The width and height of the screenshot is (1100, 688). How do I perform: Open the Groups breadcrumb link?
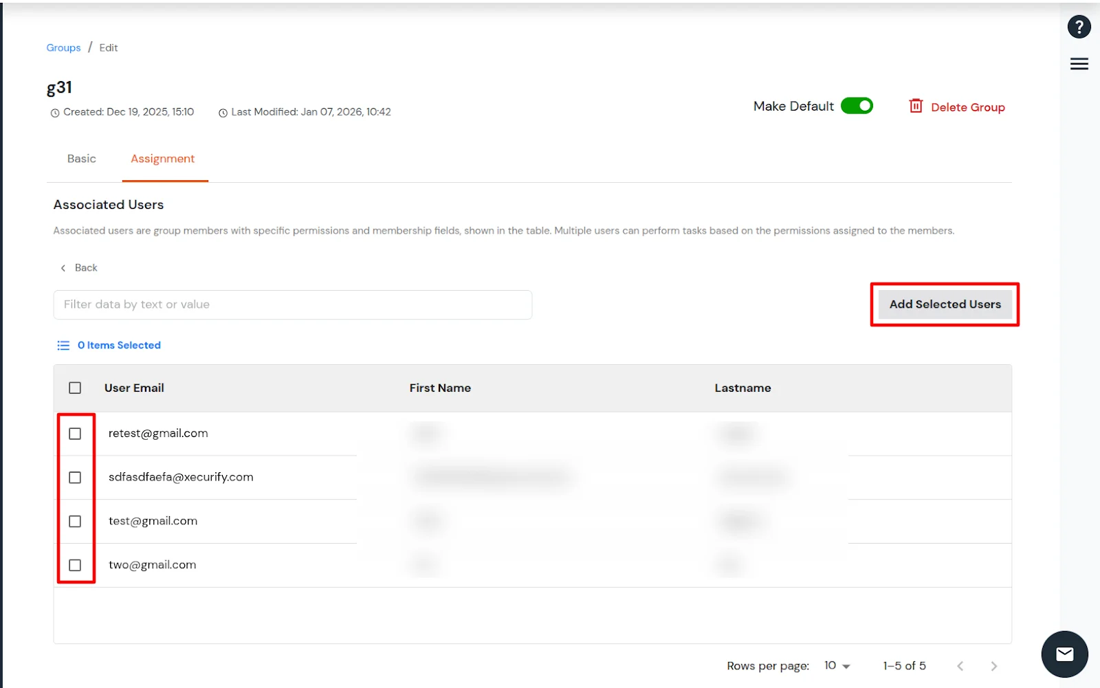click(63, 47)
